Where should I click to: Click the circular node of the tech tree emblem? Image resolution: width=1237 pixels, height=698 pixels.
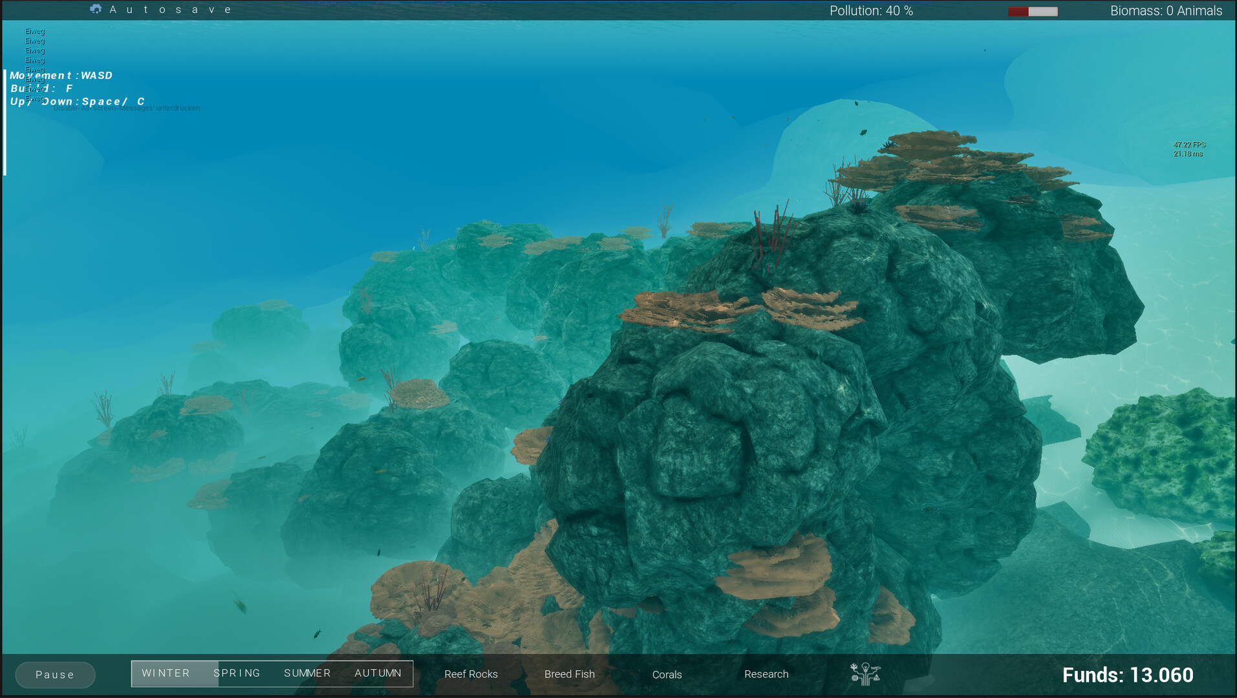[x=855, y=678]
